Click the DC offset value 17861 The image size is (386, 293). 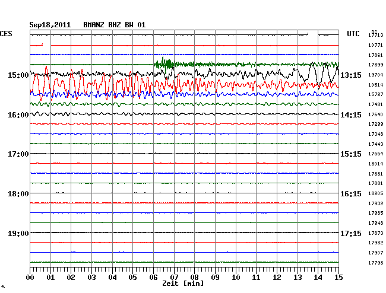coord(376,55)
